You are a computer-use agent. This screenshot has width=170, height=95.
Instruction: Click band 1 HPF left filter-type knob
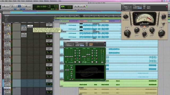(75, 62)
